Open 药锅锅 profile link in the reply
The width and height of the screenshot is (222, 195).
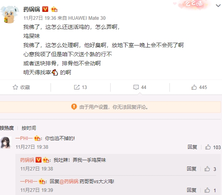coord(27,160)
